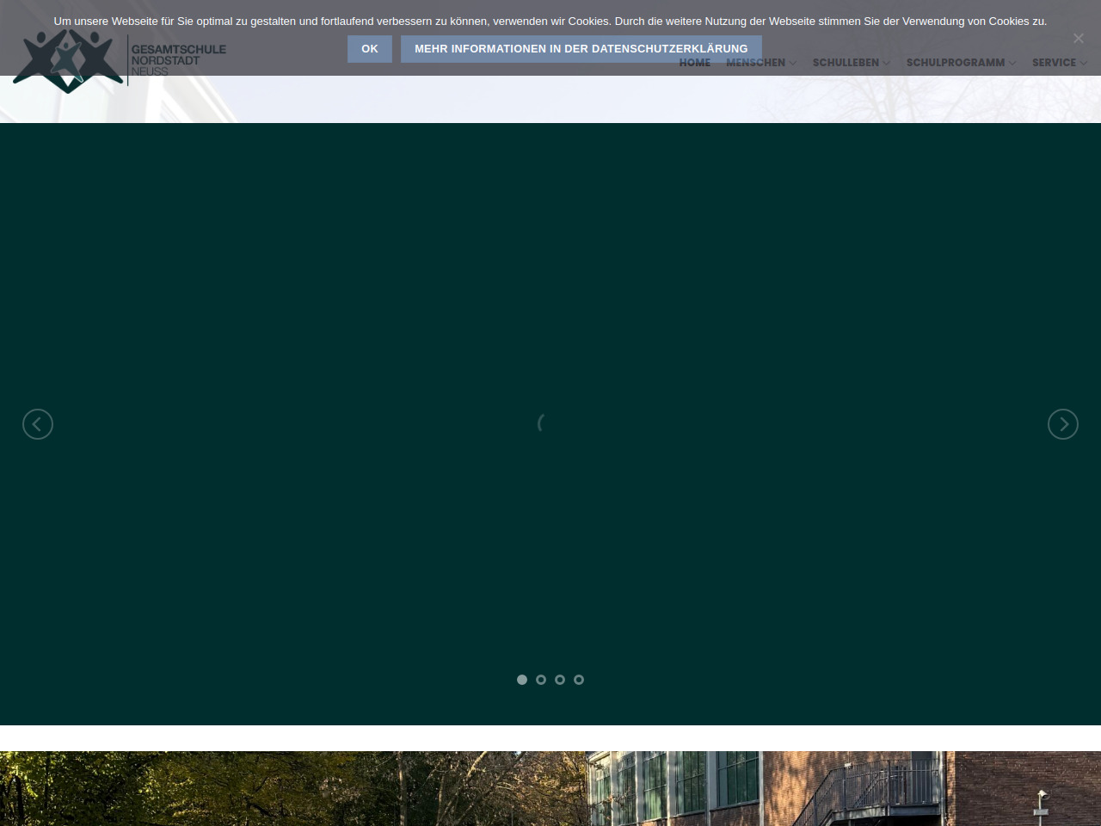Image resolution: width=1101 pixels, height=826 pixels.
Task: Go to the previous slide arrow
Action: pos(38,424)
